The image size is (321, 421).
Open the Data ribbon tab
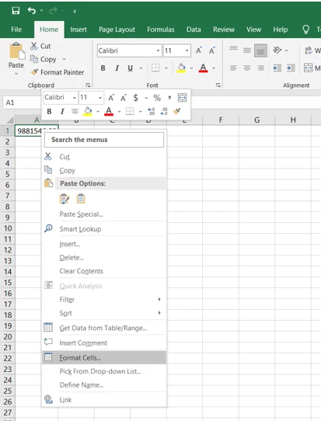click(x=194, y=30)
